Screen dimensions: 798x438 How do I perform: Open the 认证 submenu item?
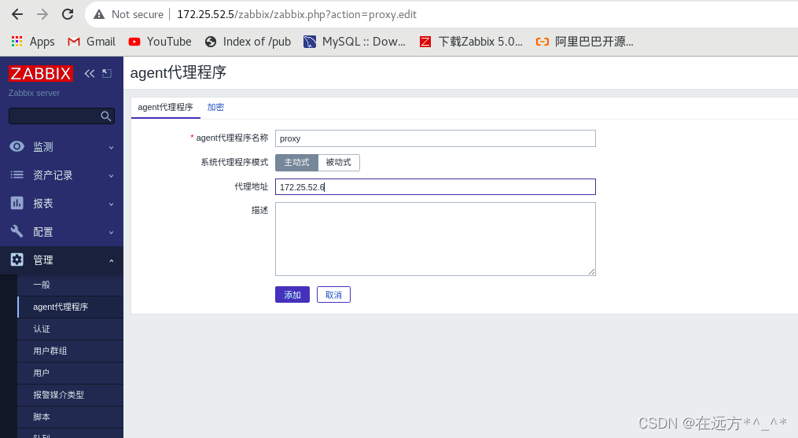coord(70,329)
